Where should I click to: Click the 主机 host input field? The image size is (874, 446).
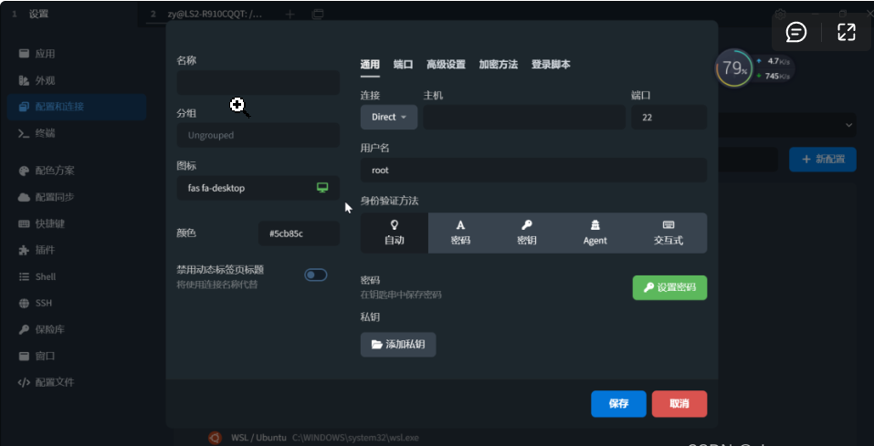click(524, 117)
